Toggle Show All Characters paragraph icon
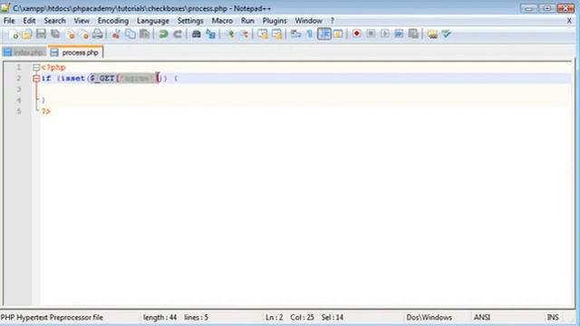The width and height of the screenshot is (580, 326). pos(310,34)
